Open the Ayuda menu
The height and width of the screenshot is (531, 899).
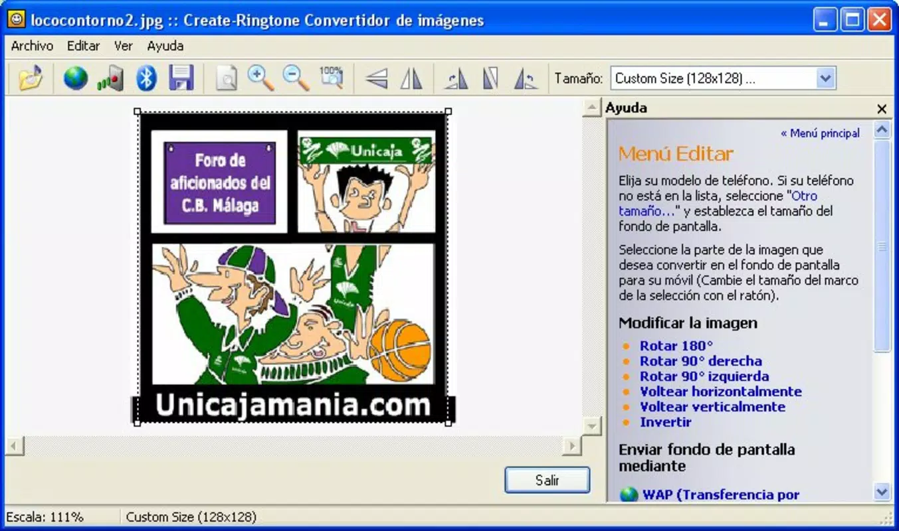coord(165,46)
